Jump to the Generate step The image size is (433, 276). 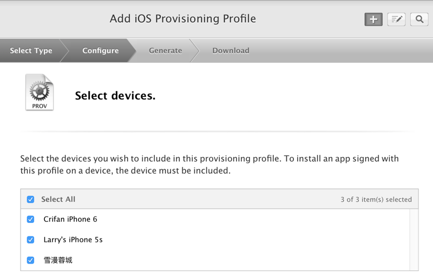[165, 51]
